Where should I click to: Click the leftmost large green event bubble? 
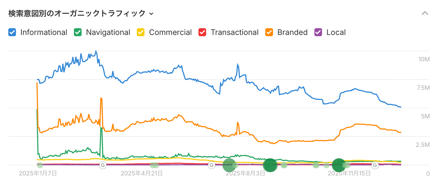click(x=229, y=165)
